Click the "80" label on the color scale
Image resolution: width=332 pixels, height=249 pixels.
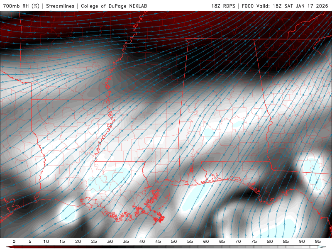[x=270, y=242]
